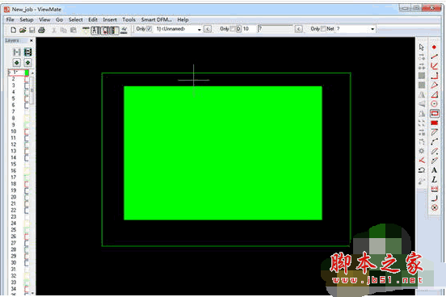Viewport: 446px width, 297px height.
Task: Select the single line draw tool
Action: click(434, 56)
